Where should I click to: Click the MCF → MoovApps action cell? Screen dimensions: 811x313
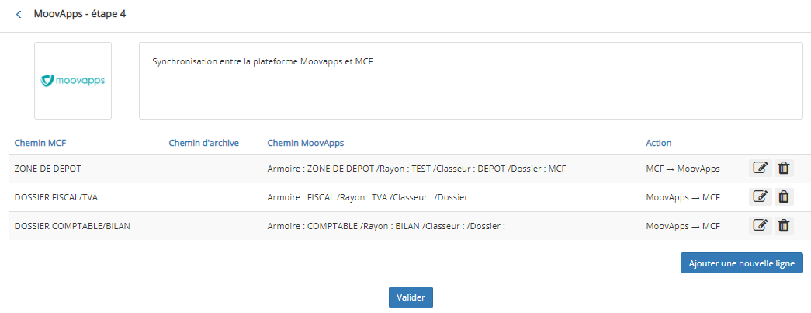pos(683,168)
